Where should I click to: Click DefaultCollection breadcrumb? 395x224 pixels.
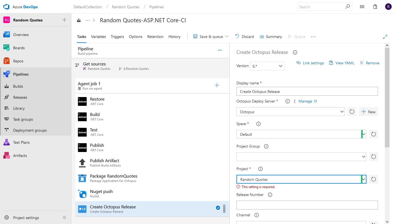pyautogui.click(x=88, y=7)
